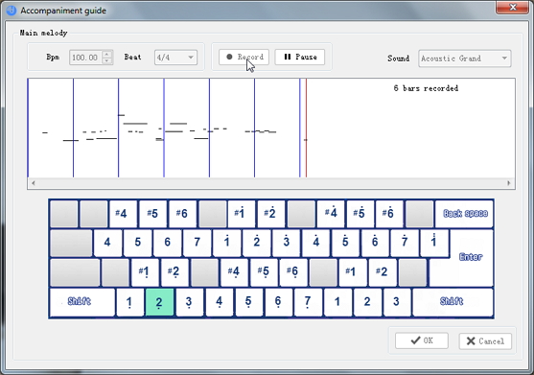Click the sharp #6 key with dot below
This screenshot has width=534, height=375.
293,272
